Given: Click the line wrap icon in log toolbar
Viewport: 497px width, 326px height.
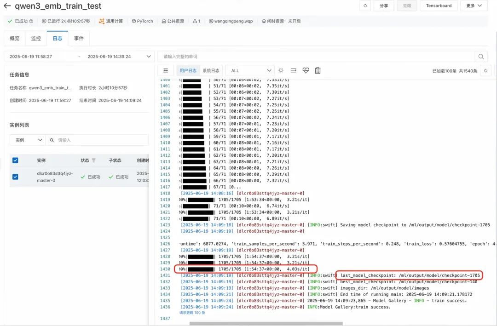Looking at the screenshot, I should tap(293, 70).
